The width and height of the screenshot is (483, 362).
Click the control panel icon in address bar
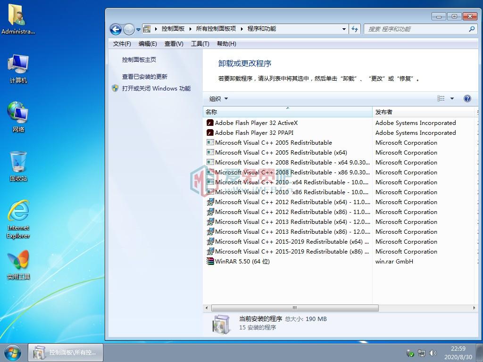click(x=147, y=29)
